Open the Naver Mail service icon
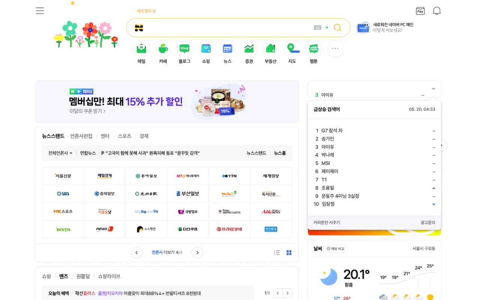 141,49
